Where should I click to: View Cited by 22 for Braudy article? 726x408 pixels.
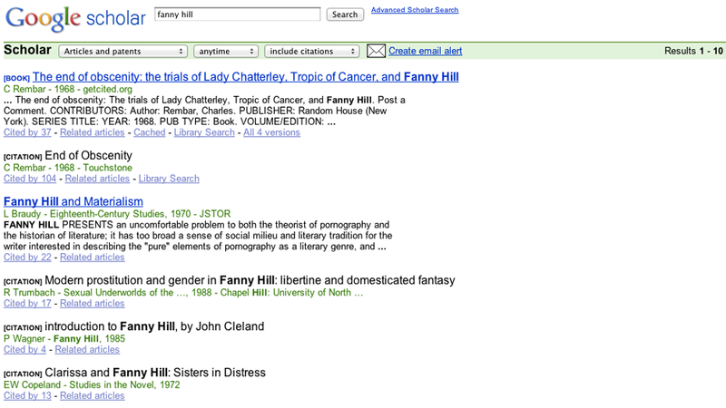pos(27,257)
